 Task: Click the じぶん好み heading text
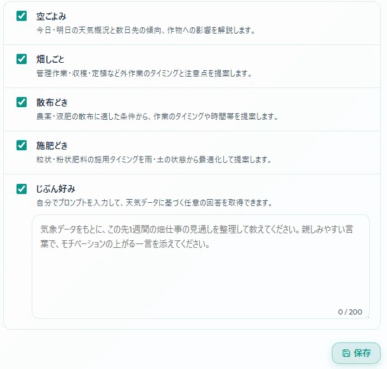click(56, 189)
